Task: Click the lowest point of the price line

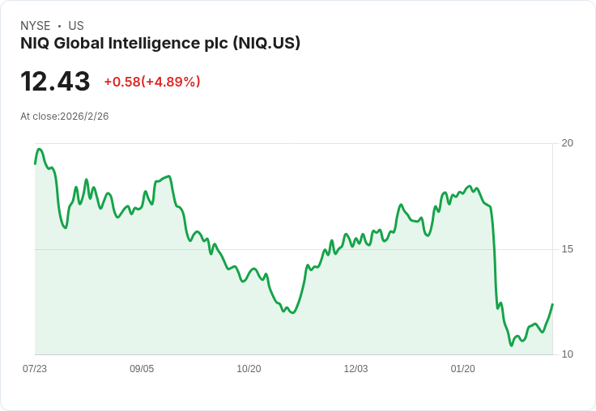Action: point(511,345)
